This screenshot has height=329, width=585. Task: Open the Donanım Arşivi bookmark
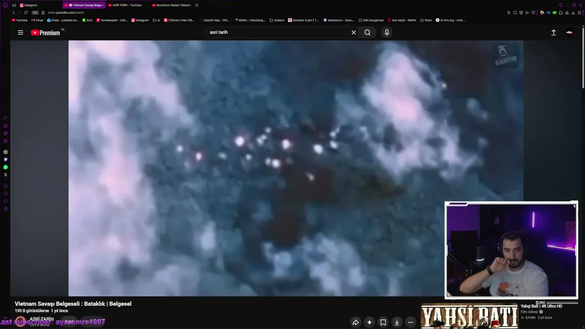click(x=303, y=20)
